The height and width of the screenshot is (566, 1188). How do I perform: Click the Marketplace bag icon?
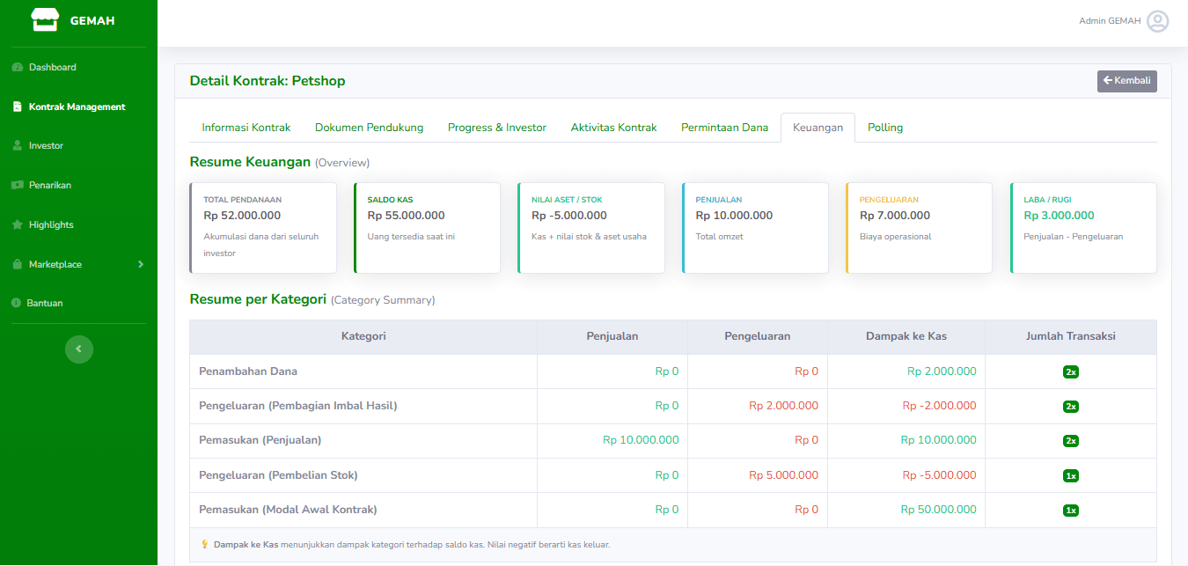point(17,265)
